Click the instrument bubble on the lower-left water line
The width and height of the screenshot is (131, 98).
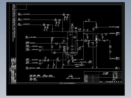pyautogui.click(x=45, y=58)
